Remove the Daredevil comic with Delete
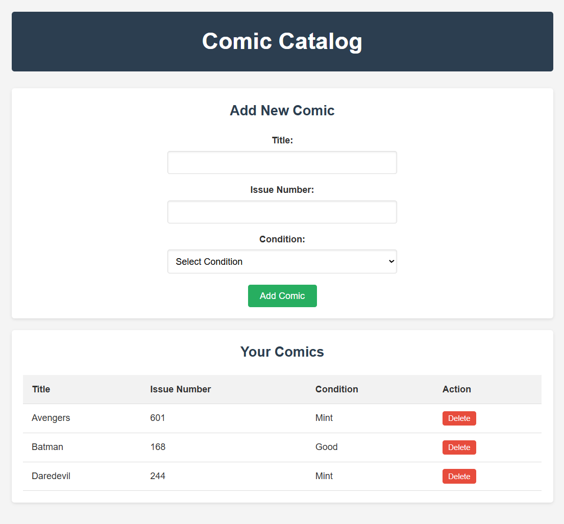This screenshot has height=524, width=564. pos(459,477)
